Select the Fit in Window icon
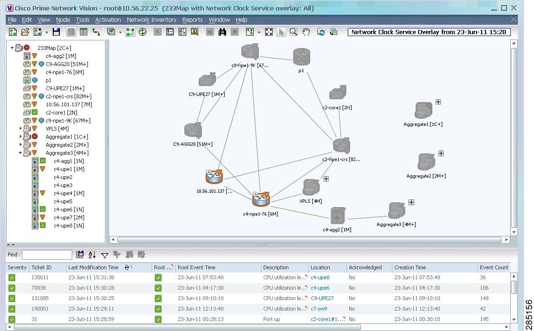Screen dimensions: 534x331 coord(269,32)
